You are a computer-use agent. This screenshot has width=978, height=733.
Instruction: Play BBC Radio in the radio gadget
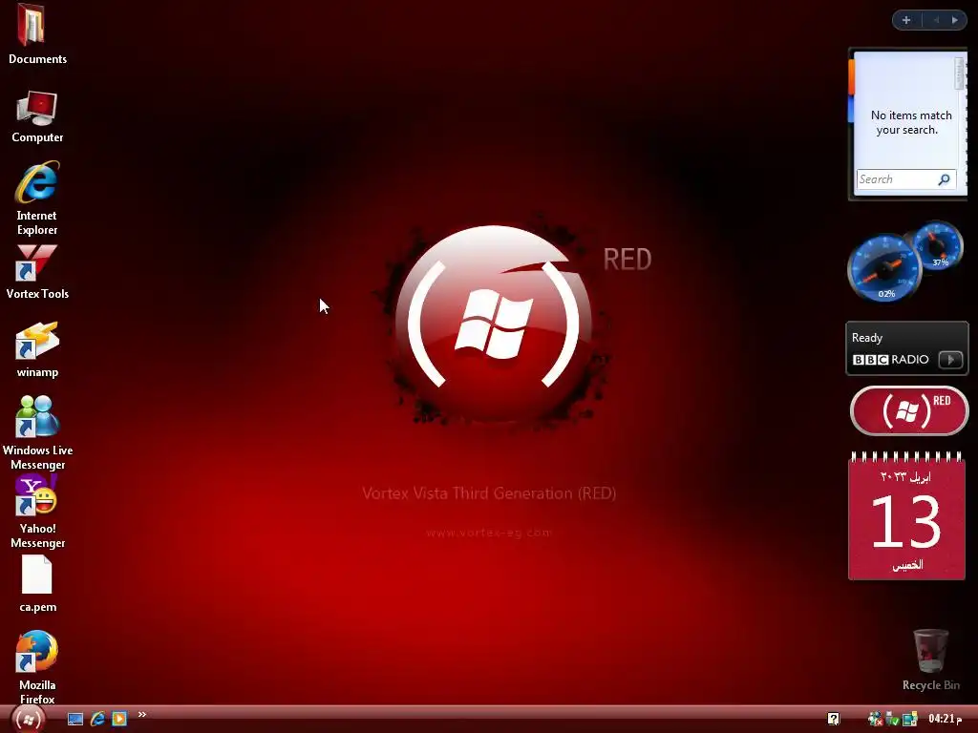950,360
